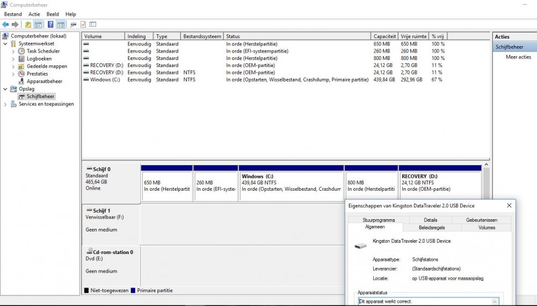Viewport: 537px width, 306px height.
Task: Click the blue Back arrow in toolbar
Action: coord(5,25)
